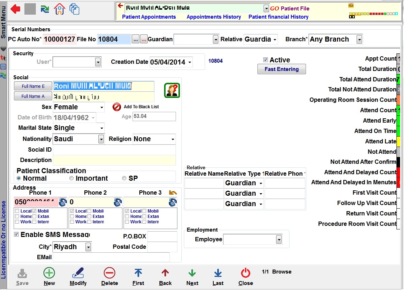The width and height of the screenshot is (404, 290).
Task: Click GO Patient File link
Action: point(289,9)
